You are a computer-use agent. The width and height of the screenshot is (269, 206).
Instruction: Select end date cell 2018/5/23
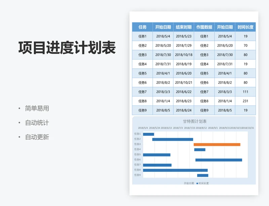click(x=184, y=36)
